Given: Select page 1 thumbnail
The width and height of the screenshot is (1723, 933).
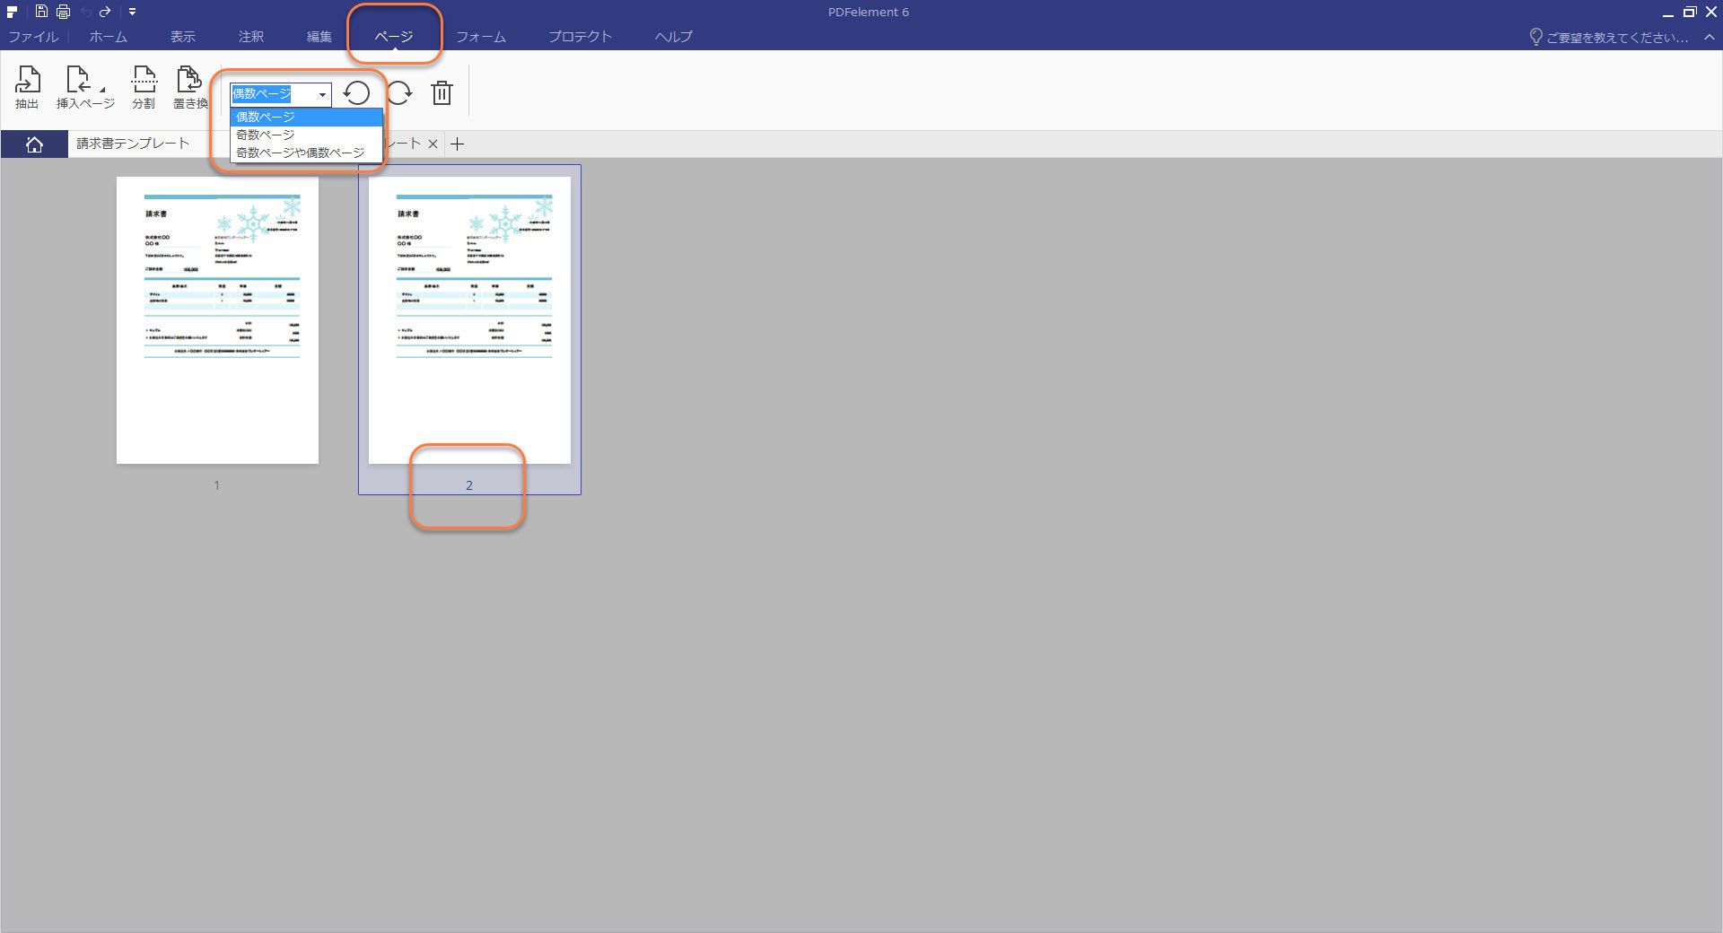Looking at the screenshot, I should click(217, 320).
